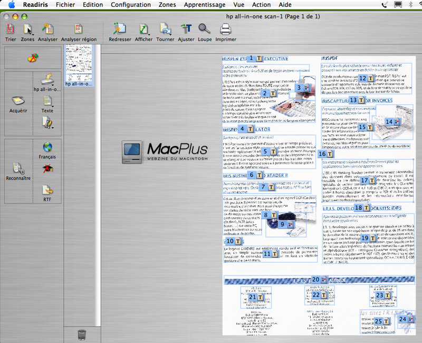Click the trash can below the thumbnails
Image resolution: width=422 pixels, height=343 pixels.
(x=82, y=335)
